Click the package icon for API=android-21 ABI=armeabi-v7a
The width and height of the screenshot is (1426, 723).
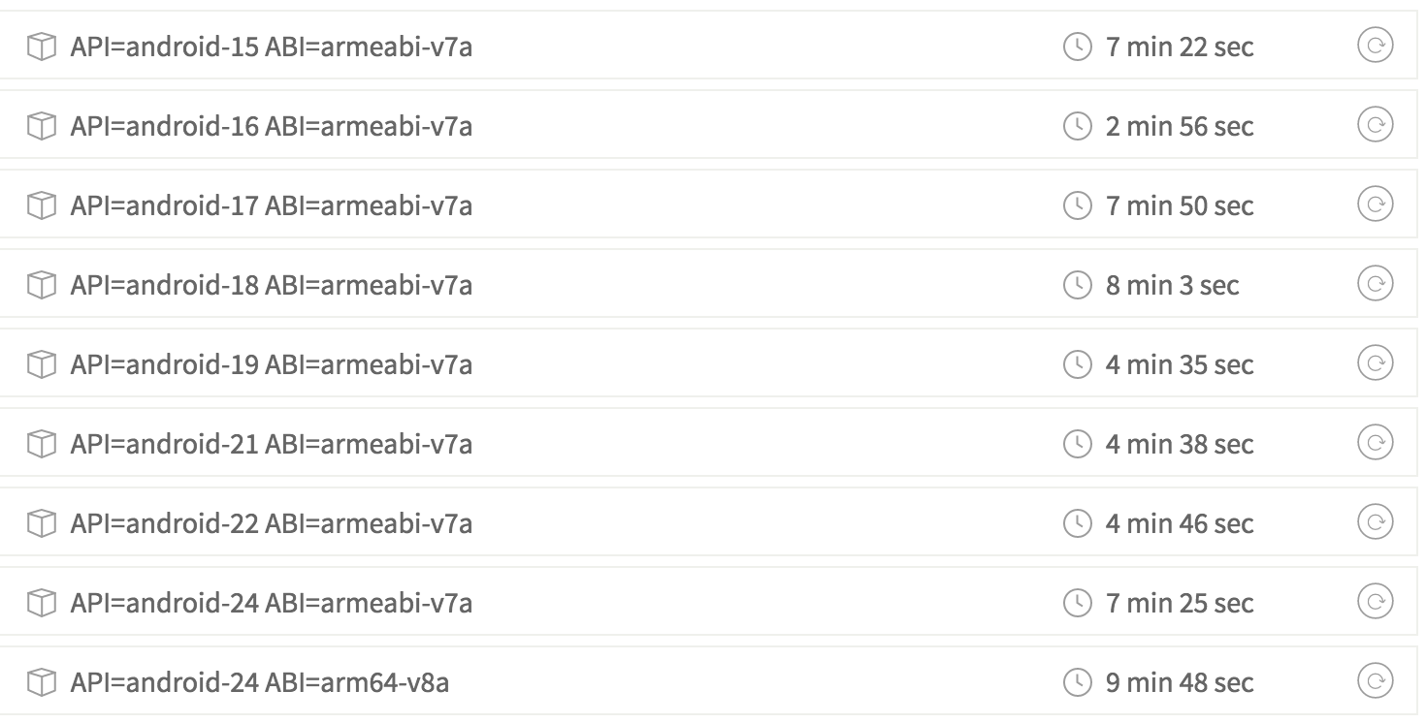click(43, 443)
